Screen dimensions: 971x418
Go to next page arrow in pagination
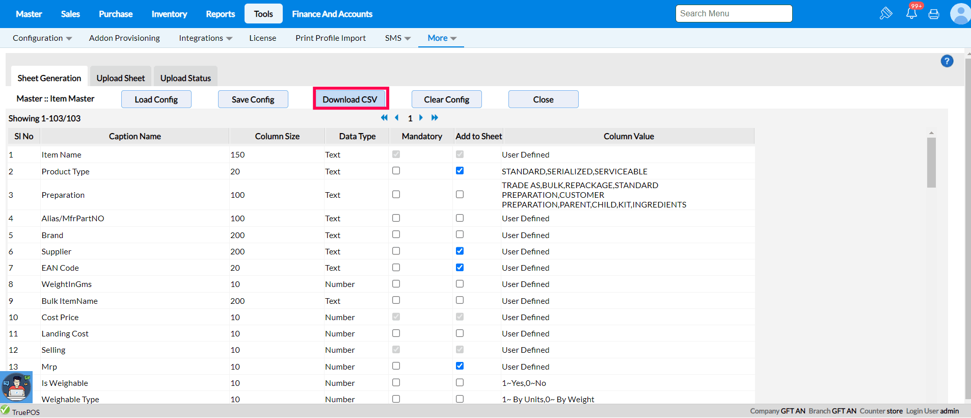click(421, 118)
